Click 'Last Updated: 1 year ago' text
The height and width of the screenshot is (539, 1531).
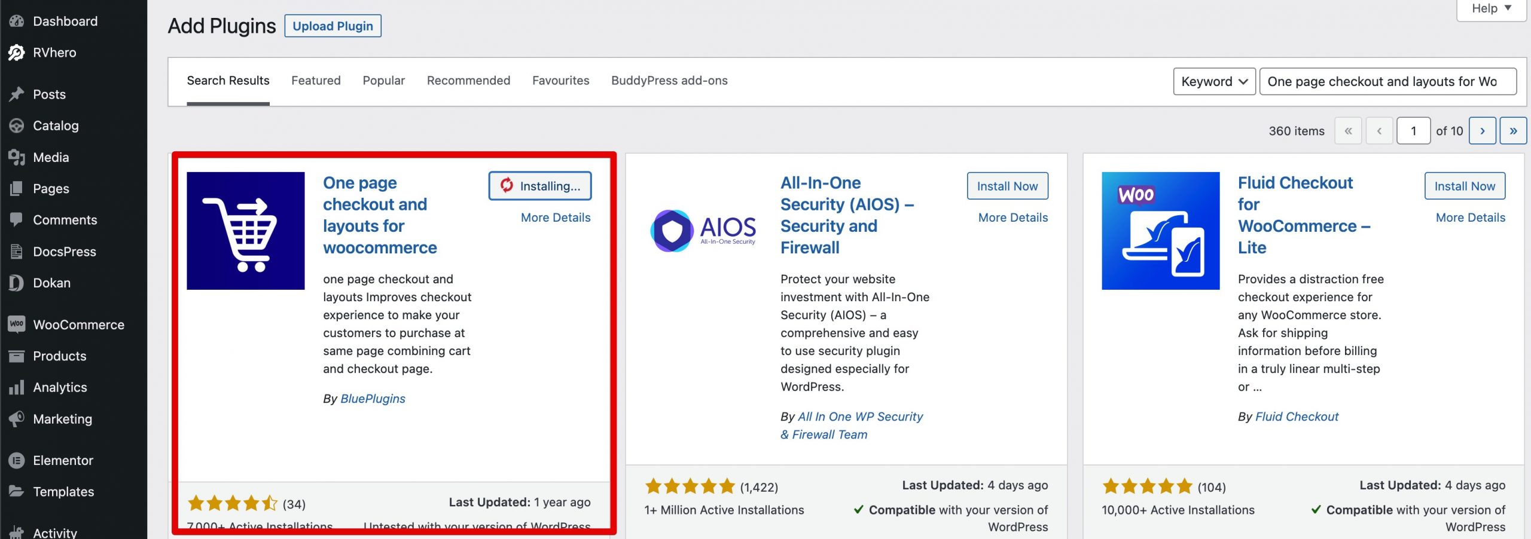click(520, 502)
